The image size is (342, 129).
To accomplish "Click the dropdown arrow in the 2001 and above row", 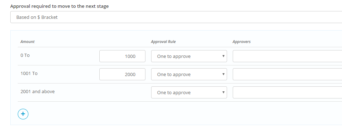I will point(223,92).
